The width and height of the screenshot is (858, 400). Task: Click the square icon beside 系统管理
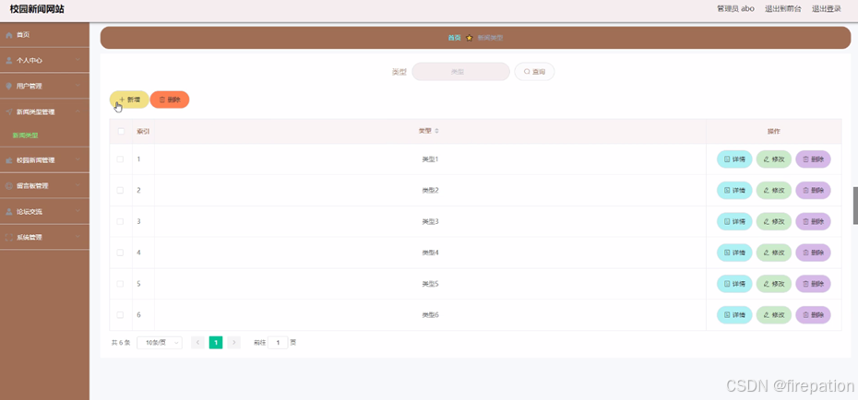[8, 237]
